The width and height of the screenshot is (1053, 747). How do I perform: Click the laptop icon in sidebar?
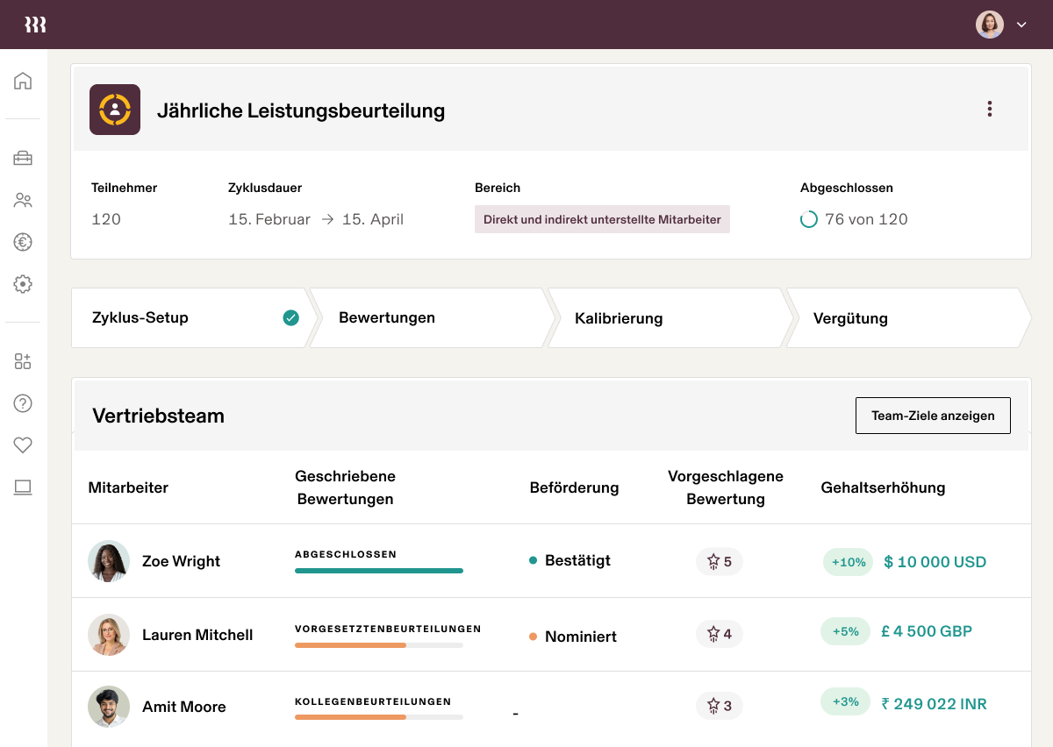23,487
